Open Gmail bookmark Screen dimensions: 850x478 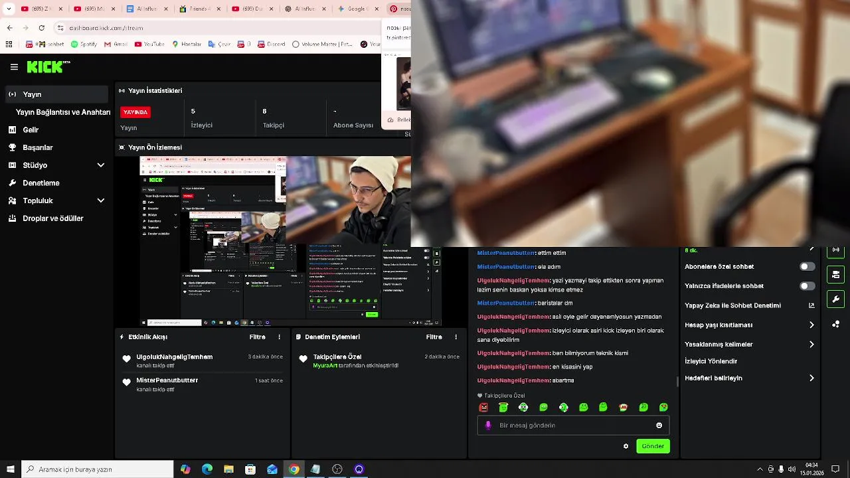coord(116,44)
